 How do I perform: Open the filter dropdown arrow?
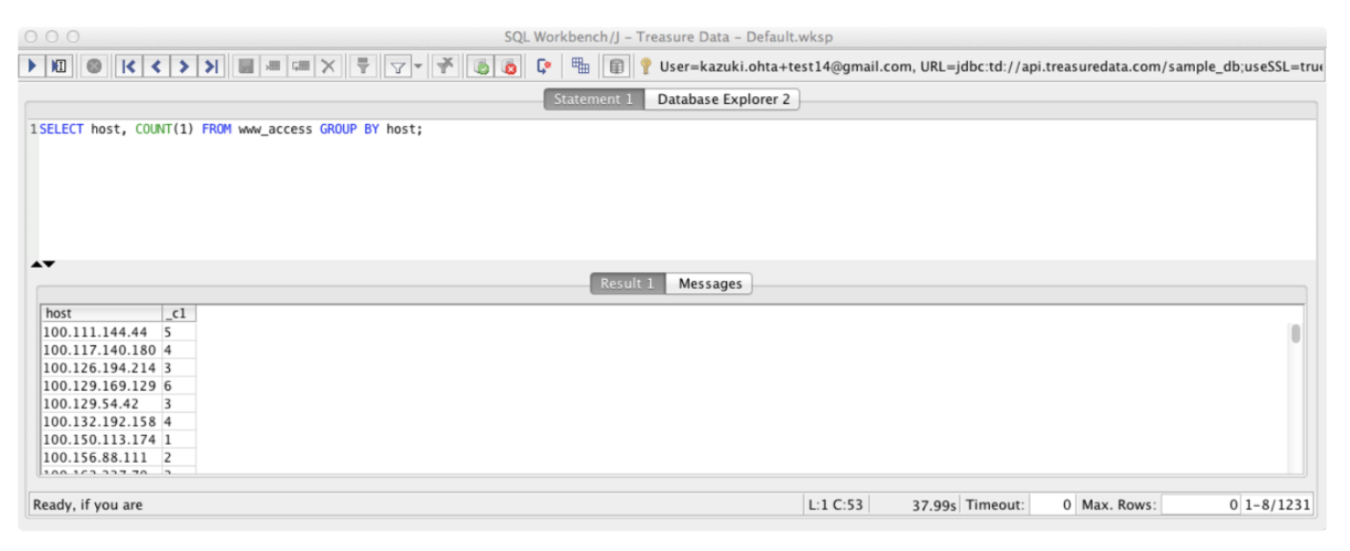click(x=418, y=66)
